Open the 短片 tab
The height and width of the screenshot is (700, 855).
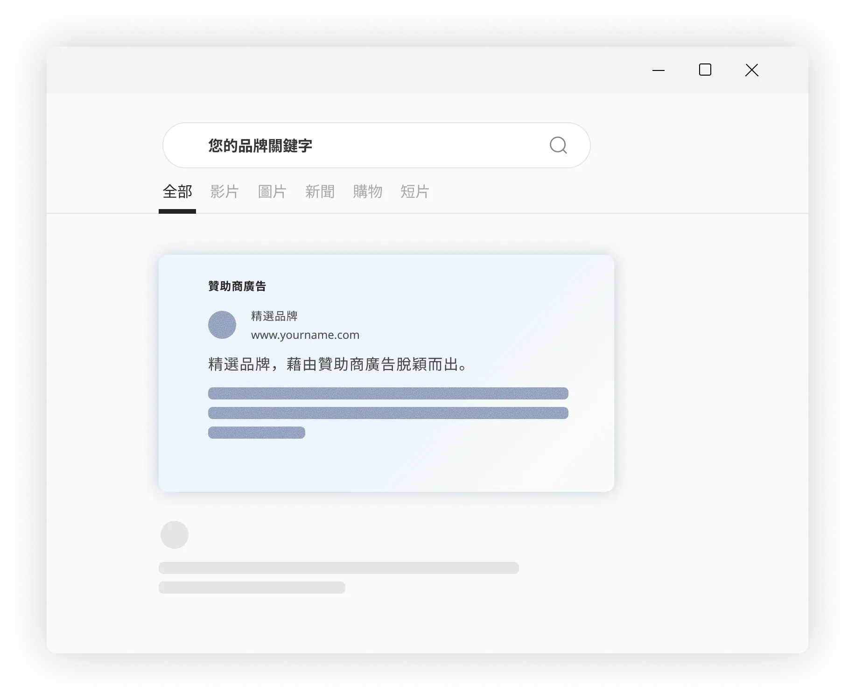(414, 192)
